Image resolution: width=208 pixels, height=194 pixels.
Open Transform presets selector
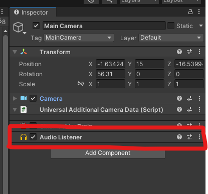point(189,52)
